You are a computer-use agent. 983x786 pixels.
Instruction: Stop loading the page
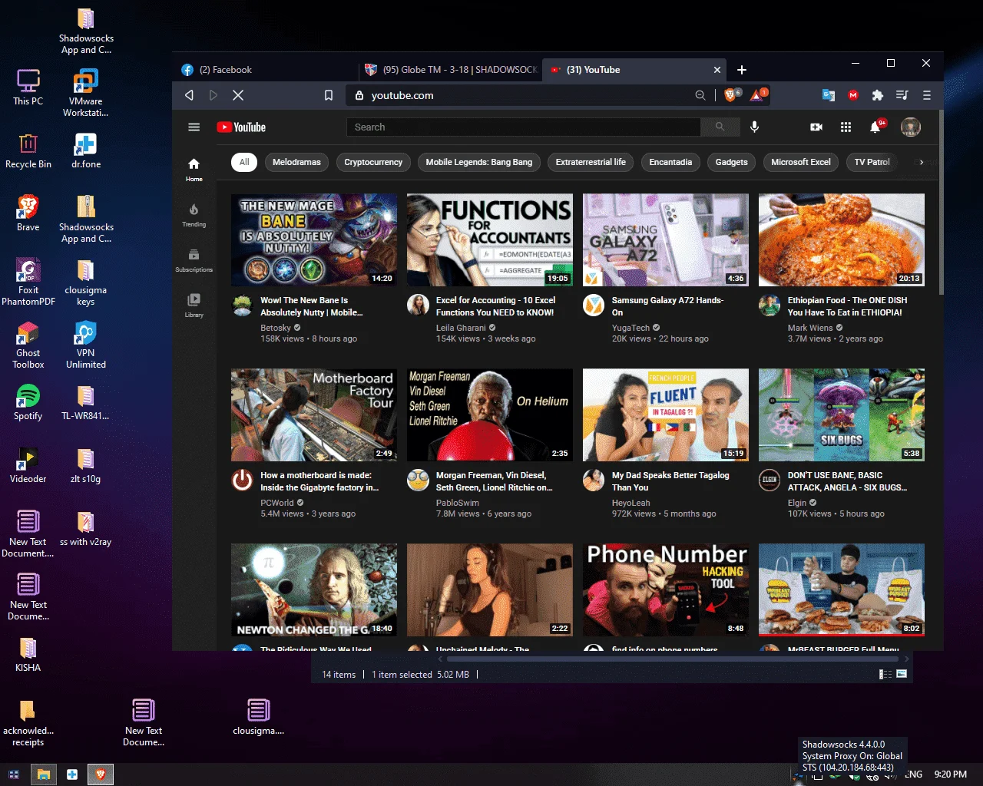(238, 95)
